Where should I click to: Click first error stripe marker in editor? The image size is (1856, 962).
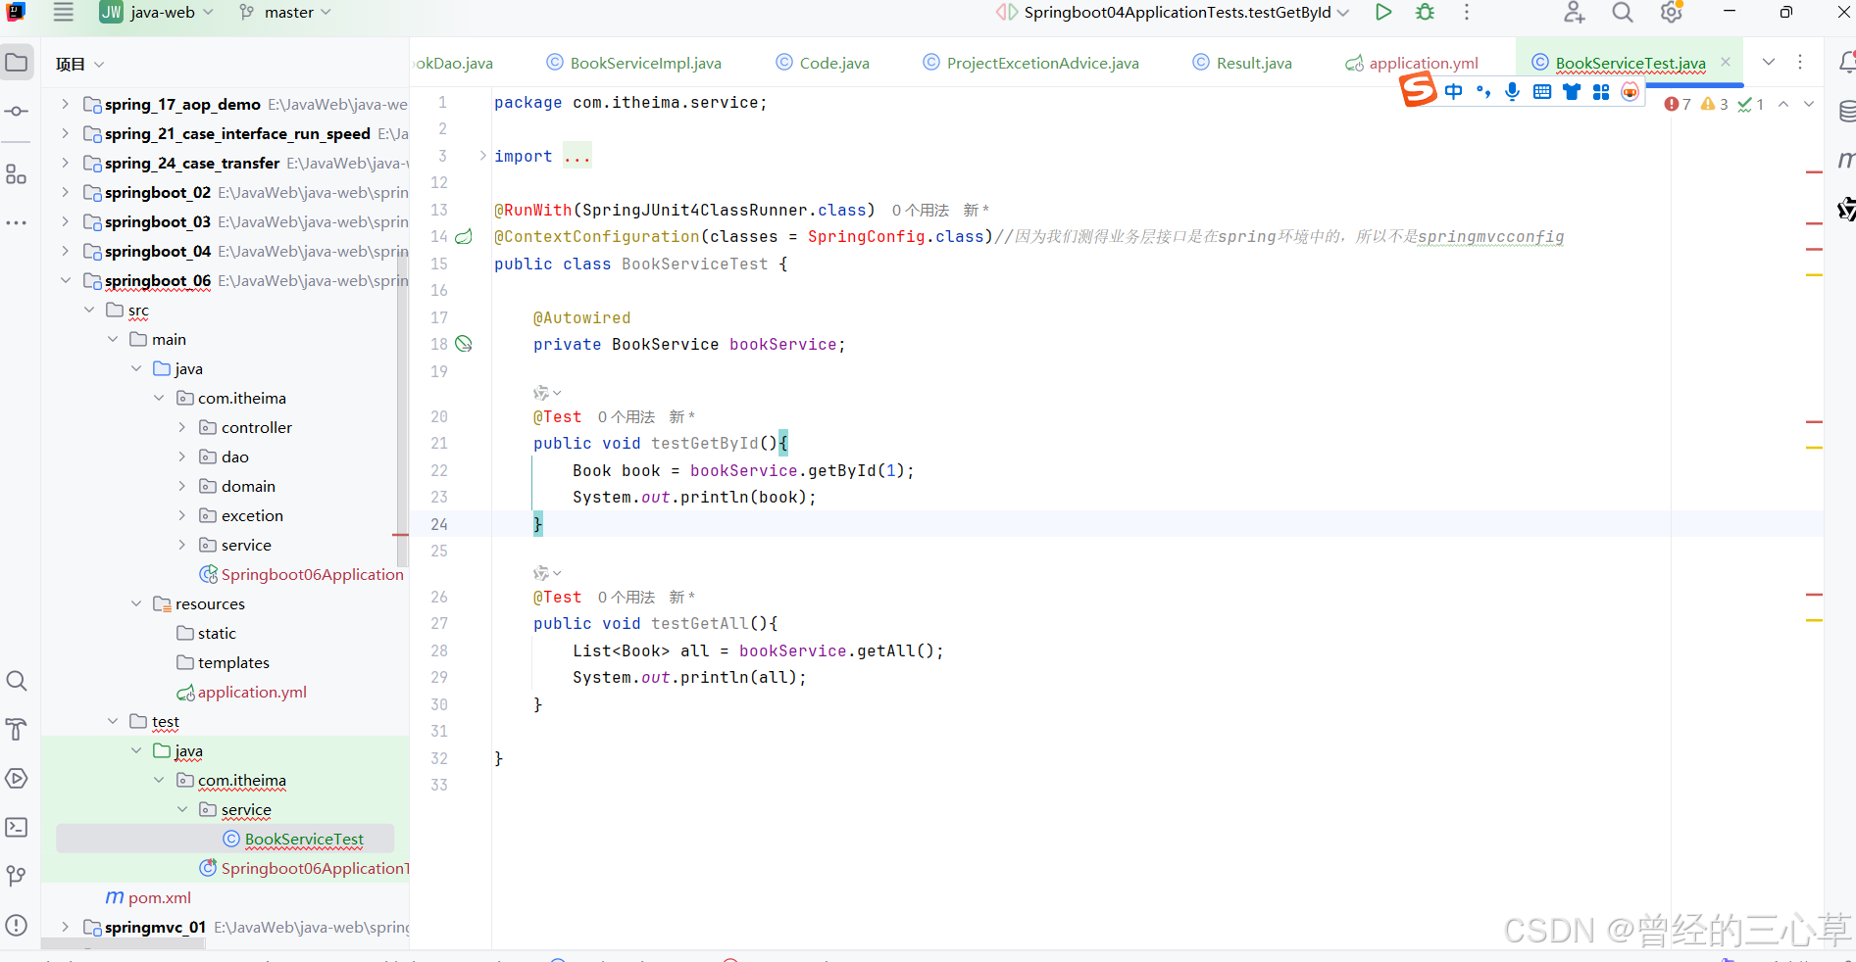pyautogui.click(x=1814, y=172)
